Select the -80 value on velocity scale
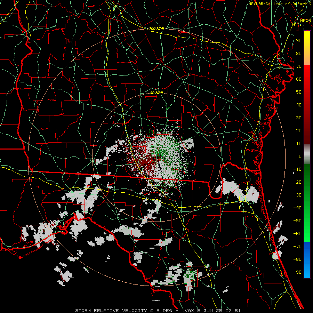Image resolution: width=313 pixels, height=313 pixels. (x=297, y=259)
